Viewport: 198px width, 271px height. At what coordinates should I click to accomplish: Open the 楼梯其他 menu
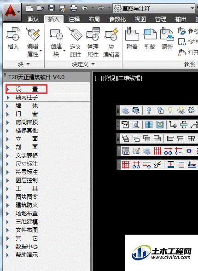pos(26,131)
